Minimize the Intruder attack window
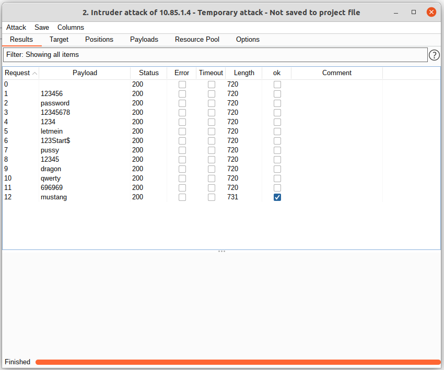The height and width of the screenshot is (370, 444). point(396,12)
